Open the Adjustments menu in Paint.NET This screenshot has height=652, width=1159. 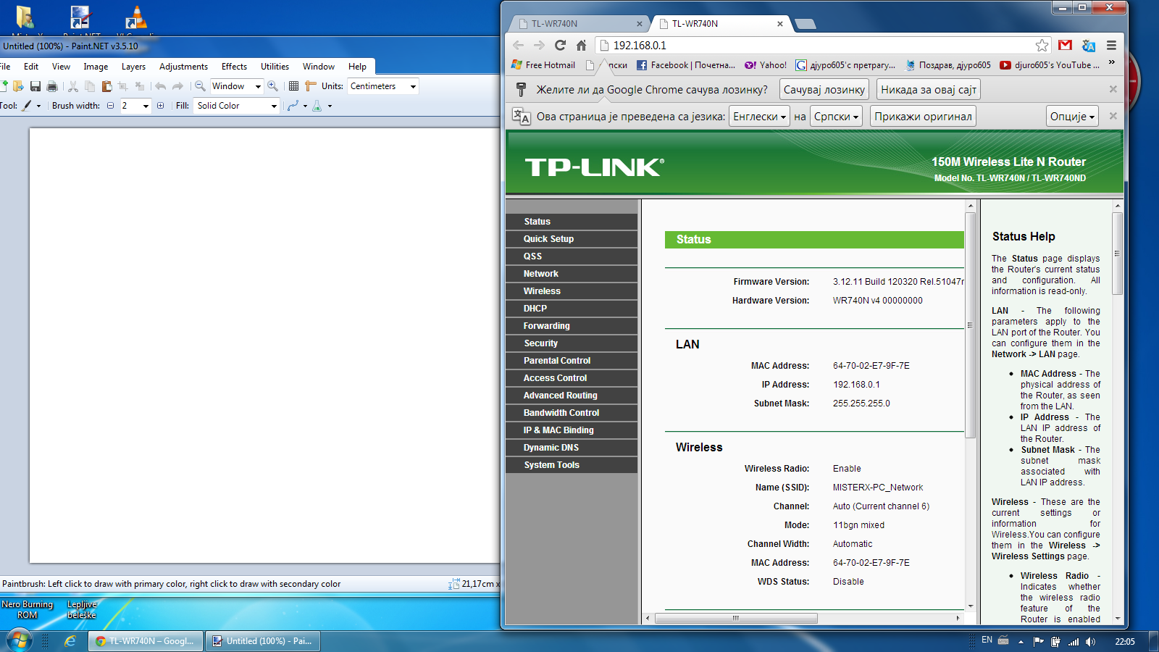(183, 67)
